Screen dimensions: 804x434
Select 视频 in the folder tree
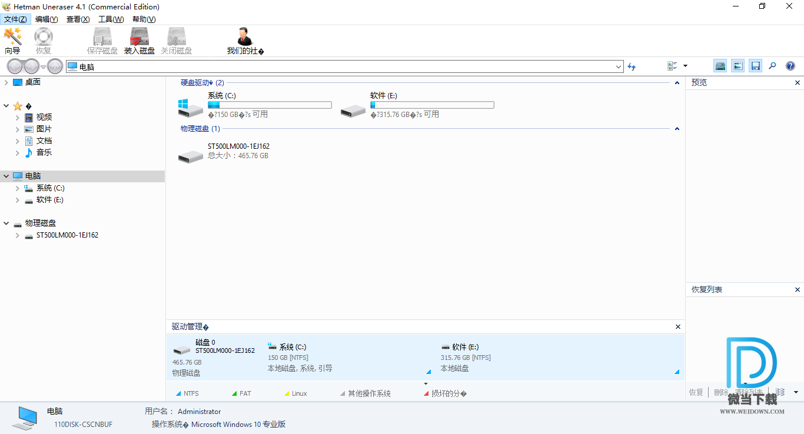coord(44,118)
